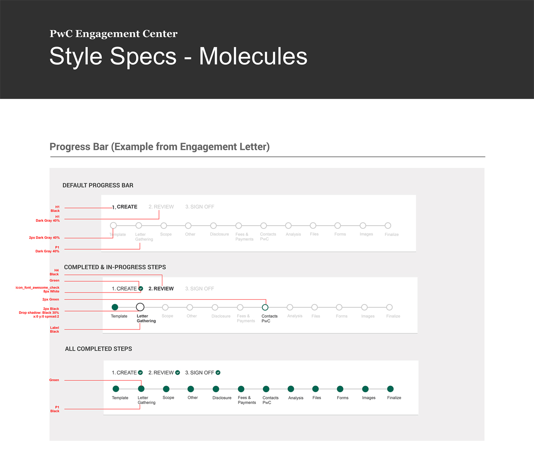Select Disclosure circle in default progress bar
Viewport: 534px width, 455px height.
tap(214, 226)
